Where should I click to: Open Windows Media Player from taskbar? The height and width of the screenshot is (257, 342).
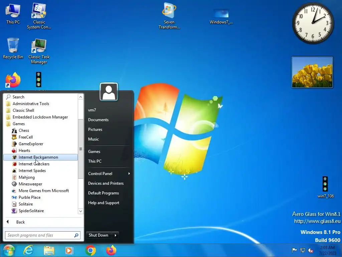(x=69, y=250)
